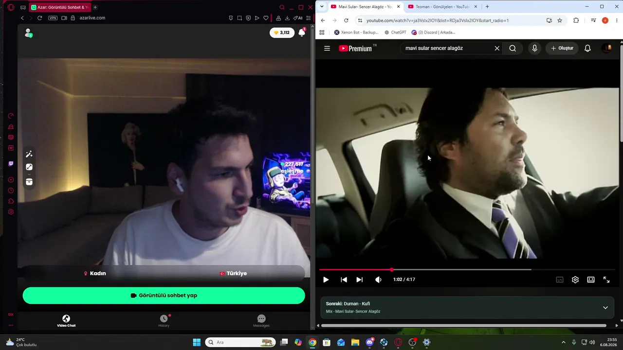Open Discord from the taskbar
The height and width of the screenshot is (350, 623).
[370, 342]
